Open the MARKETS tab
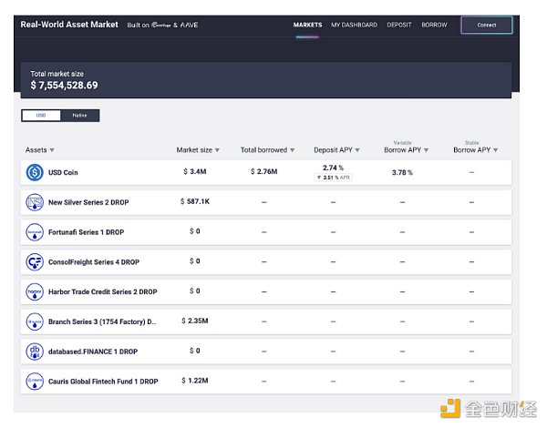Image resolution: width=547 pixels, height=428 pixels. [x=307, y=25]
